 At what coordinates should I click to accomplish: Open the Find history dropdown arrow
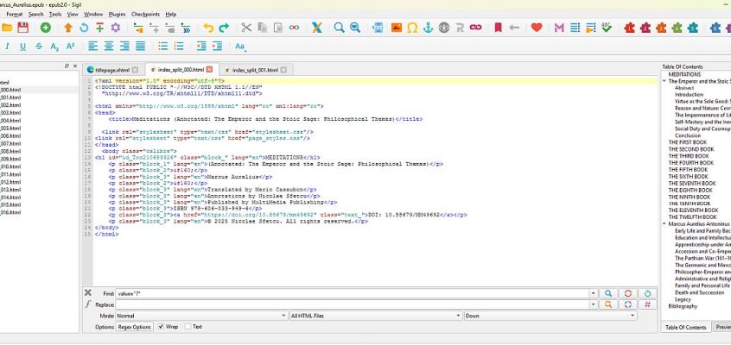coord(593,293)
